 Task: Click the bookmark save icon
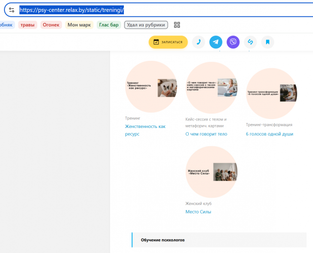coord(268,42)
